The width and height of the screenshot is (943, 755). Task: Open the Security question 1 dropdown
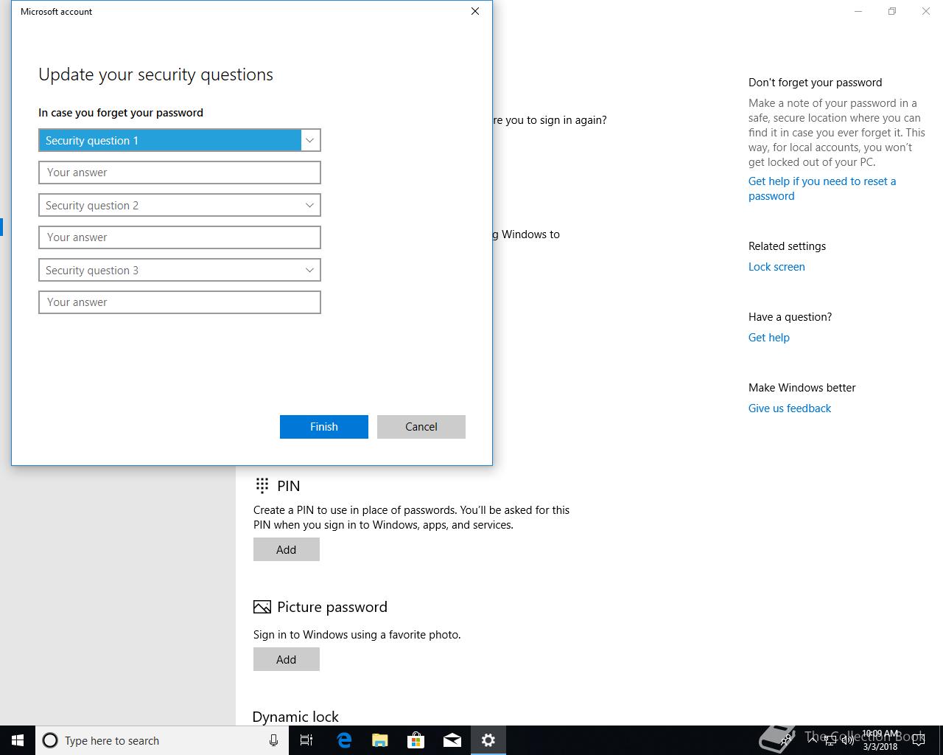tap(179, 140)
